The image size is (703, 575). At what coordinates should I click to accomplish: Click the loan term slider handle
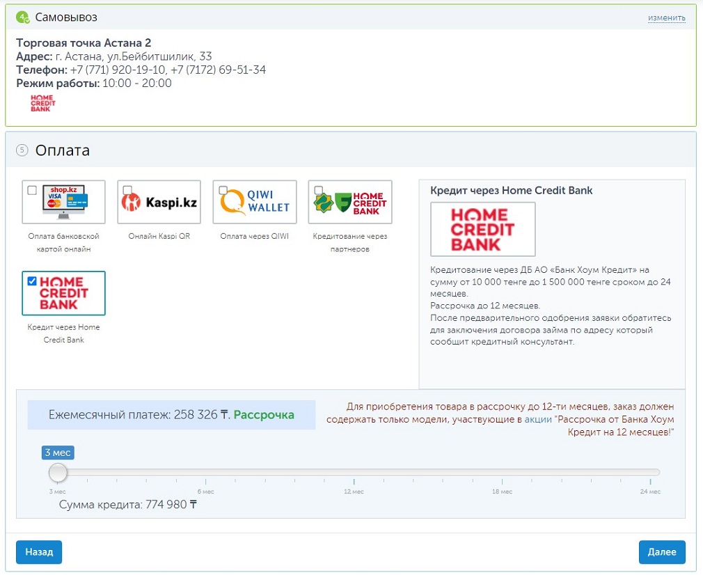click(x=58, y=473)
